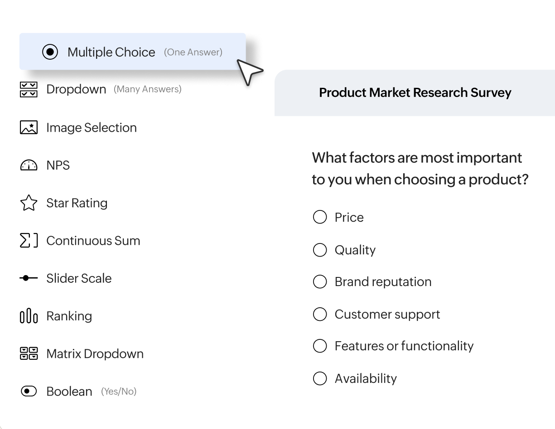The height and width of the screenshot is (429, 555).
Task: Select the Continuous Sum sigma icon
Action: [x=29, y=241]
